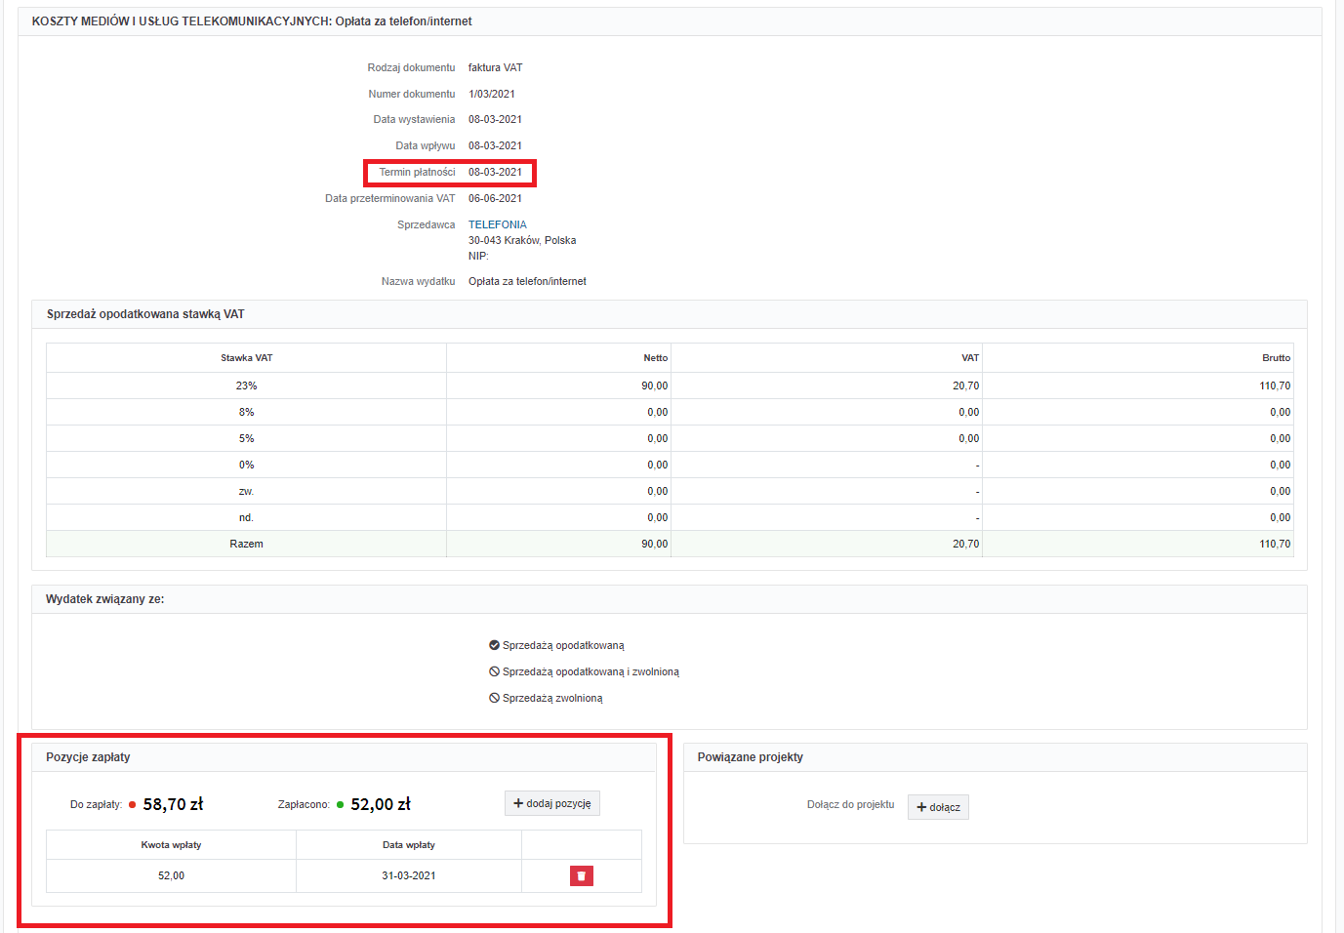The width and height of the screenshot is (1344, 933).
Task: Click the VAT date 06-06-2021
Action: tap(495, 198)
